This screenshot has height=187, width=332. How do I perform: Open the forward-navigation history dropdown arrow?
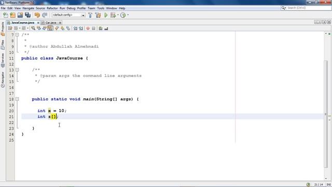point(27,28)
